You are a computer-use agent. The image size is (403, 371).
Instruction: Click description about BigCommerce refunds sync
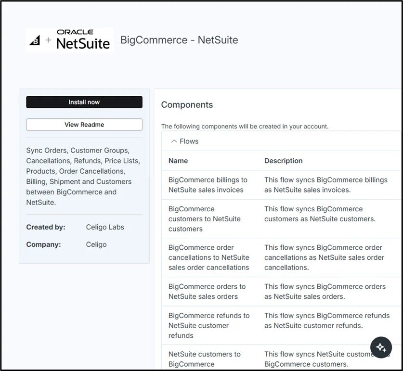[x=327, y=320]
